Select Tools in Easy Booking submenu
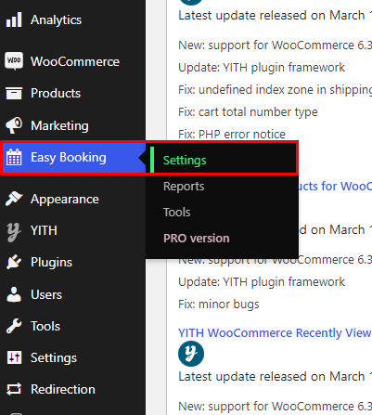Image resolution: width=372 pixels, height=415 pixels. pos(177,213)
